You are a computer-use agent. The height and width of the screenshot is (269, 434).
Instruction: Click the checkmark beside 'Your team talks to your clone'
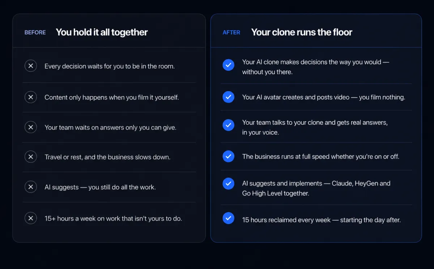point(228,125)
